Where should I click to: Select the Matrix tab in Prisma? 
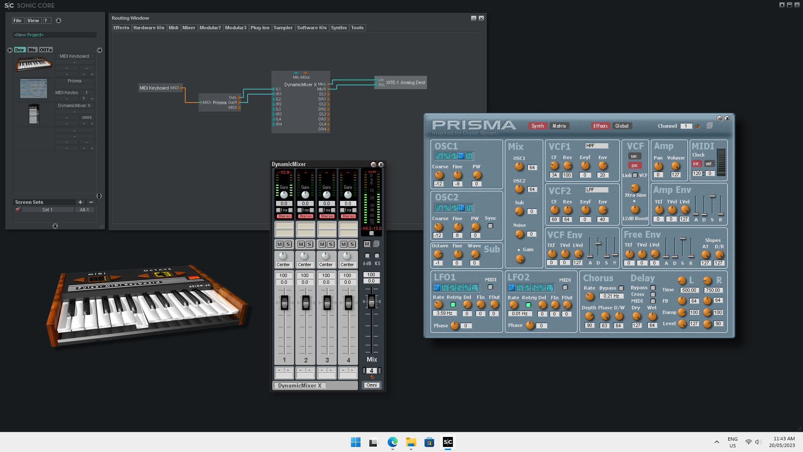coord(559,125)
